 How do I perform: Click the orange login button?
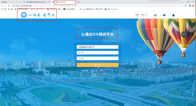[98, 65]
